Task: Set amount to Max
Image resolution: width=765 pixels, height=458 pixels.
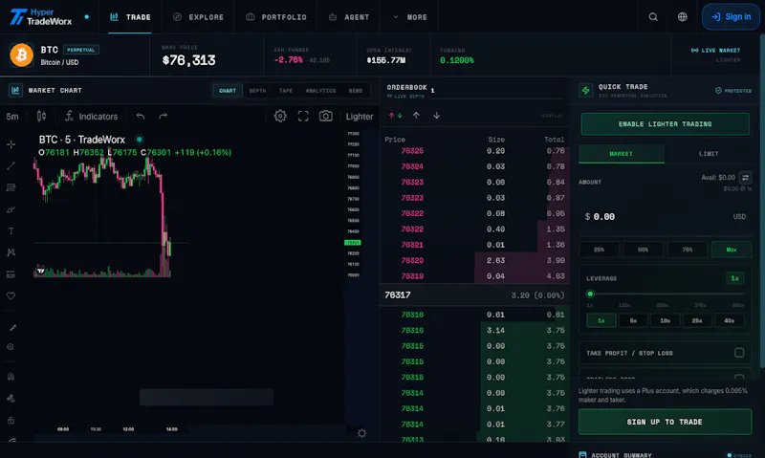Action: coord(732,250)
